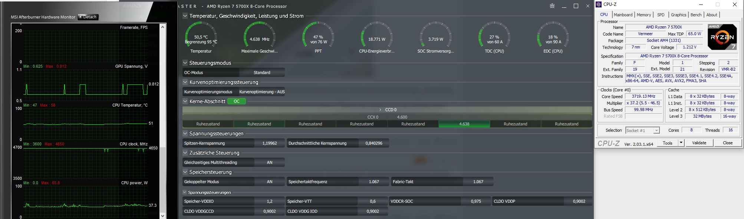Collapse the upper Spannungssteuerungen section

click(x=185, y=134)
